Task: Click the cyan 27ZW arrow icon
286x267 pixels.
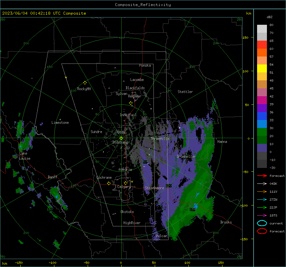Action: (x=262, y=200)
